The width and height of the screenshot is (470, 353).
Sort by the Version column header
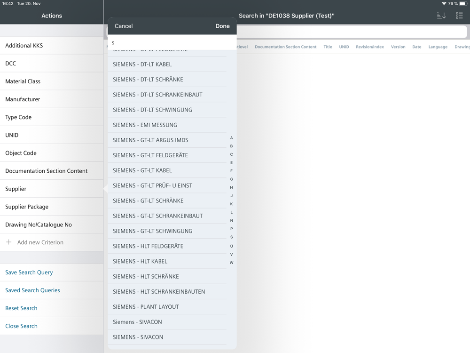tap(398, 47)
